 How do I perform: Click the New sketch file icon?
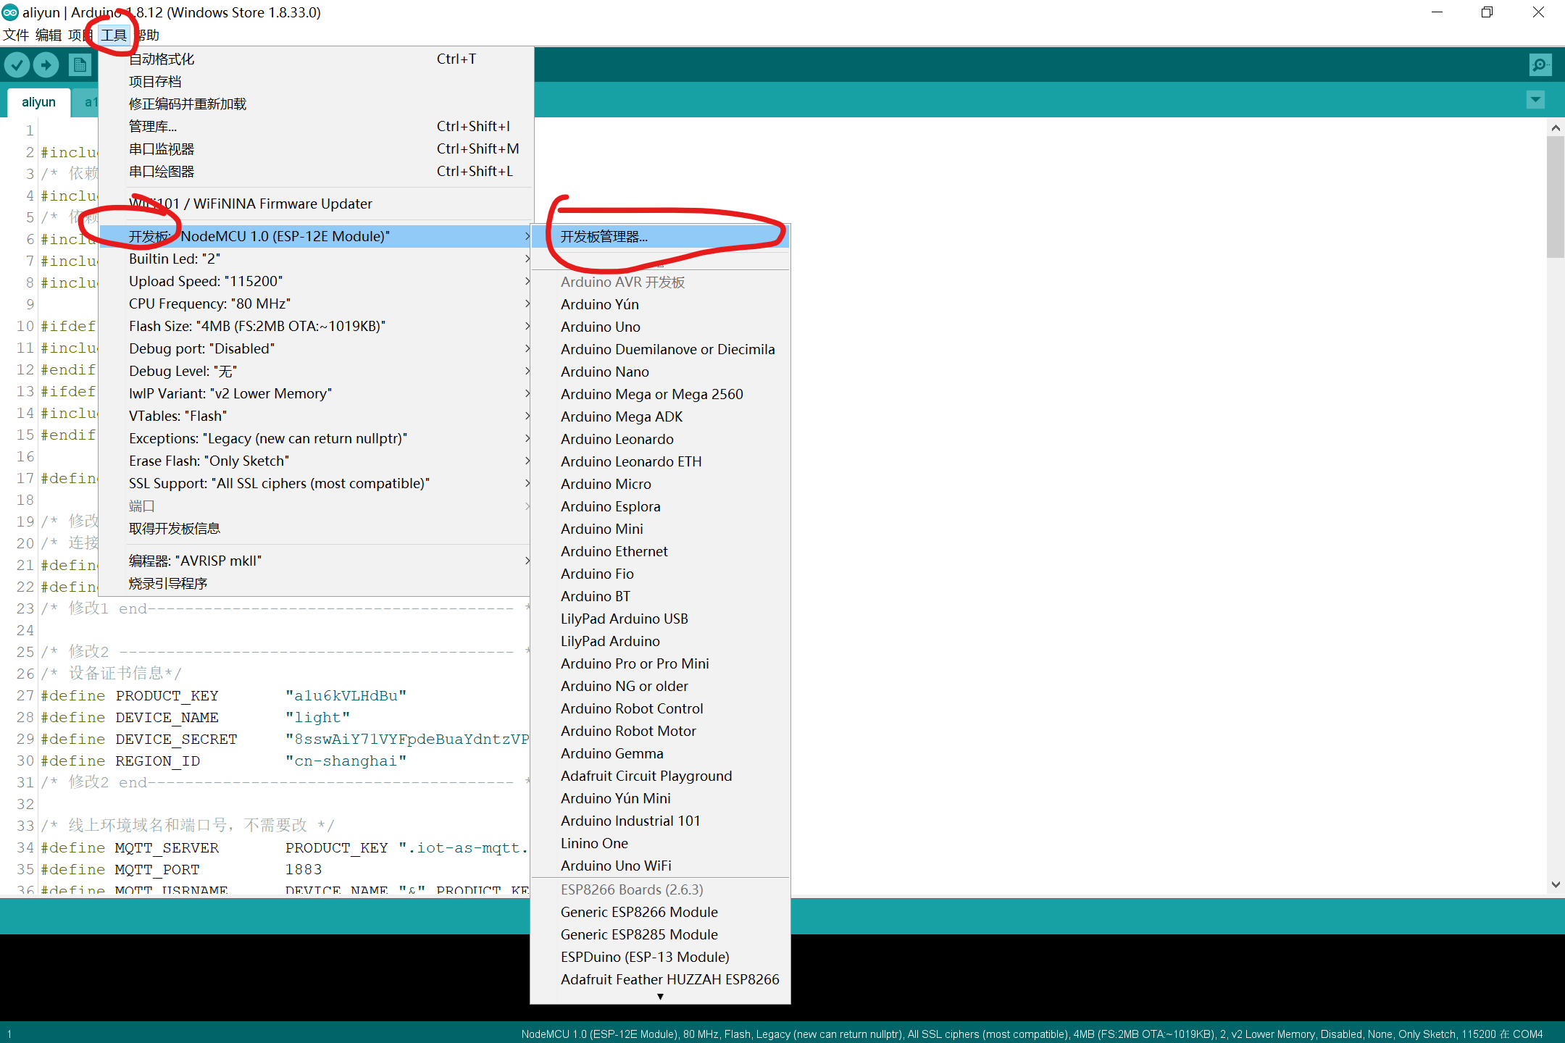(80, 66)
